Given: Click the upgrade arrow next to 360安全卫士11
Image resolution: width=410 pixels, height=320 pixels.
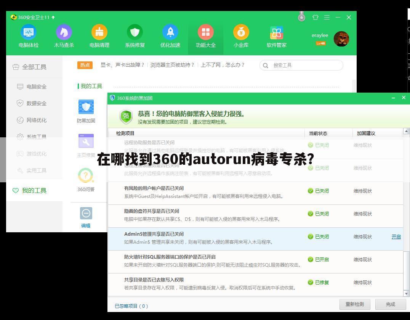Looking at the screenshot, I should coord(53,17).
